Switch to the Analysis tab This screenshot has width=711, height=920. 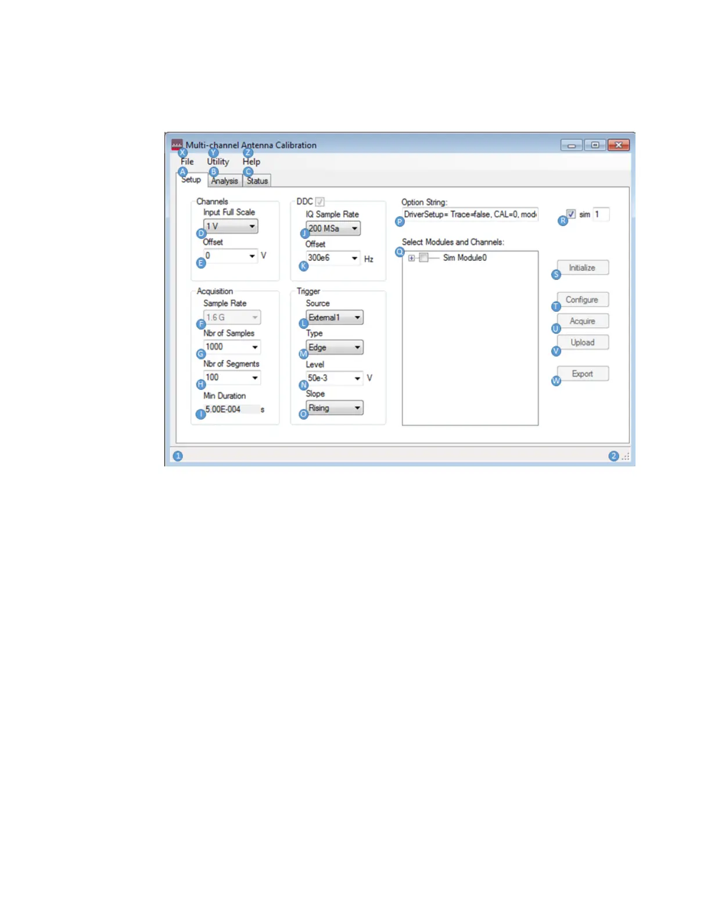pos(224,181)
